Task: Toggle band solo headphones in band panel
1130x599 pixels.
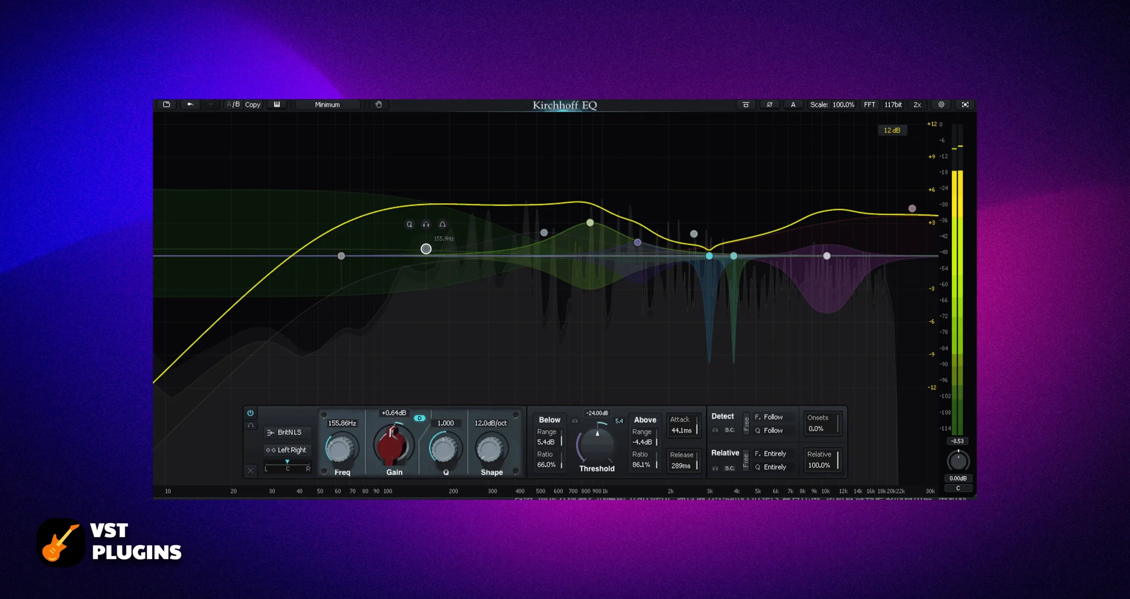Action: click(x=250, y=426)
